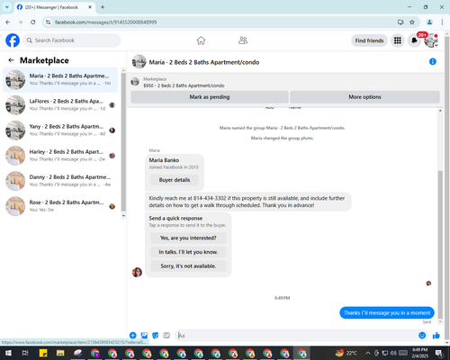
Task: Open the Danny conversation
Action: (60, 181)
